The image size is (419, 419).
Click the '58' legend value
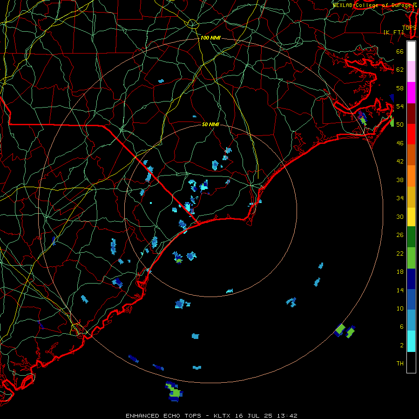pyautogui.click(x=400, y=88)
